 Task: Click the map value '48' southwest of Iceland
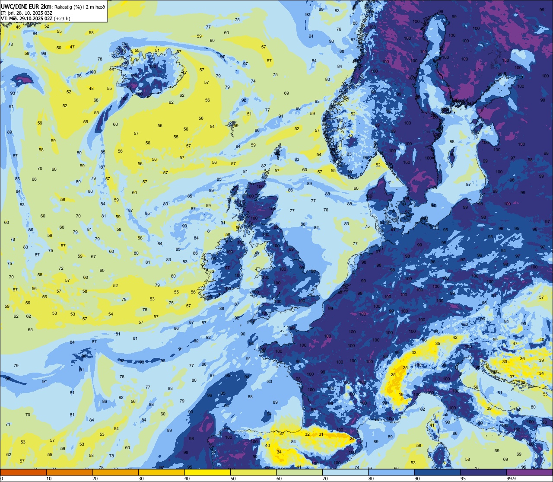point(91,89)
